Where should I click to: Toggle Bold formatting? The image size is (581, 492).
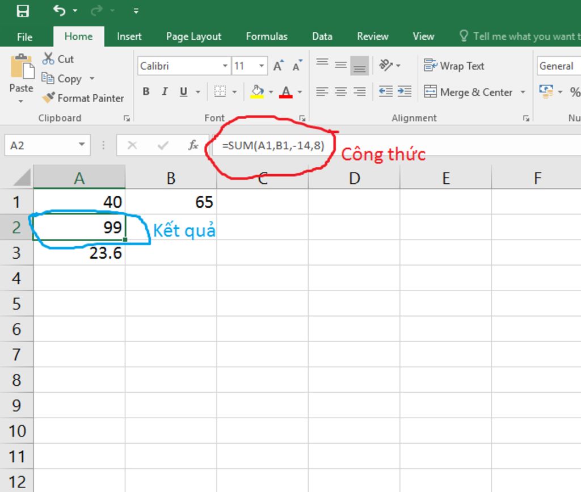coord(146,91)
